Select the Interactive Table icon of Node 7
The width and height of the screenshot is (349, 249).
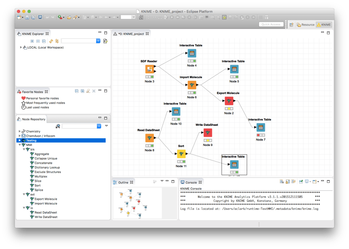click(x=261, y=127)
